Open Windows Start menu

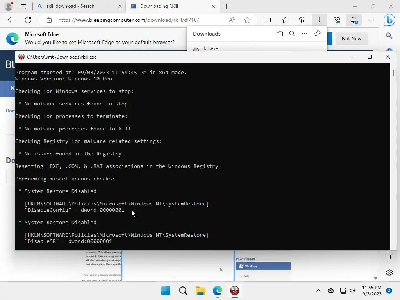click(x=166, y=291)
